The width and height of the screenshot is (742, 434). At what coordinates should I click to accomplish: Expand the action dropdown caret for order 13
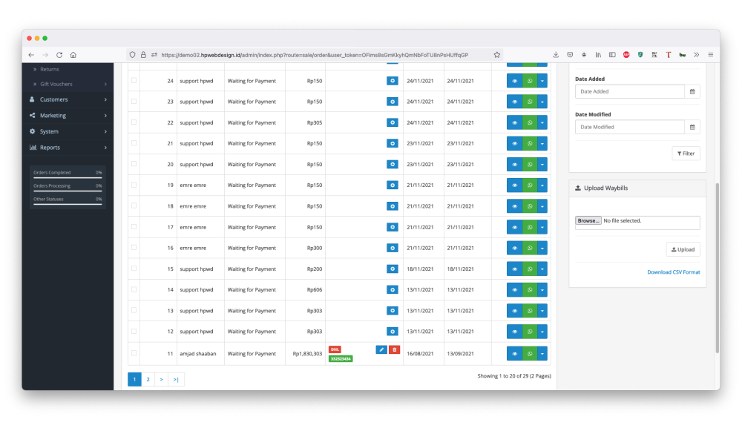click(x=542, y=311)
